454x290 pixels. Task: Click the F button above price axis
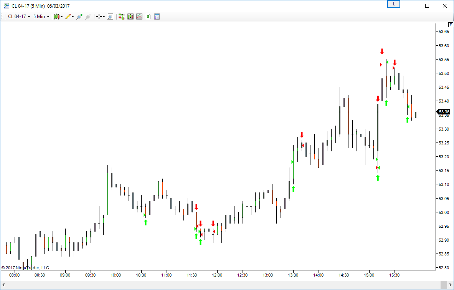click(x=451, y=25)
